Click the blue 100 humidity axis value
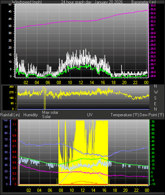Screen dimensions: 165x195 [x=5, y=120]
